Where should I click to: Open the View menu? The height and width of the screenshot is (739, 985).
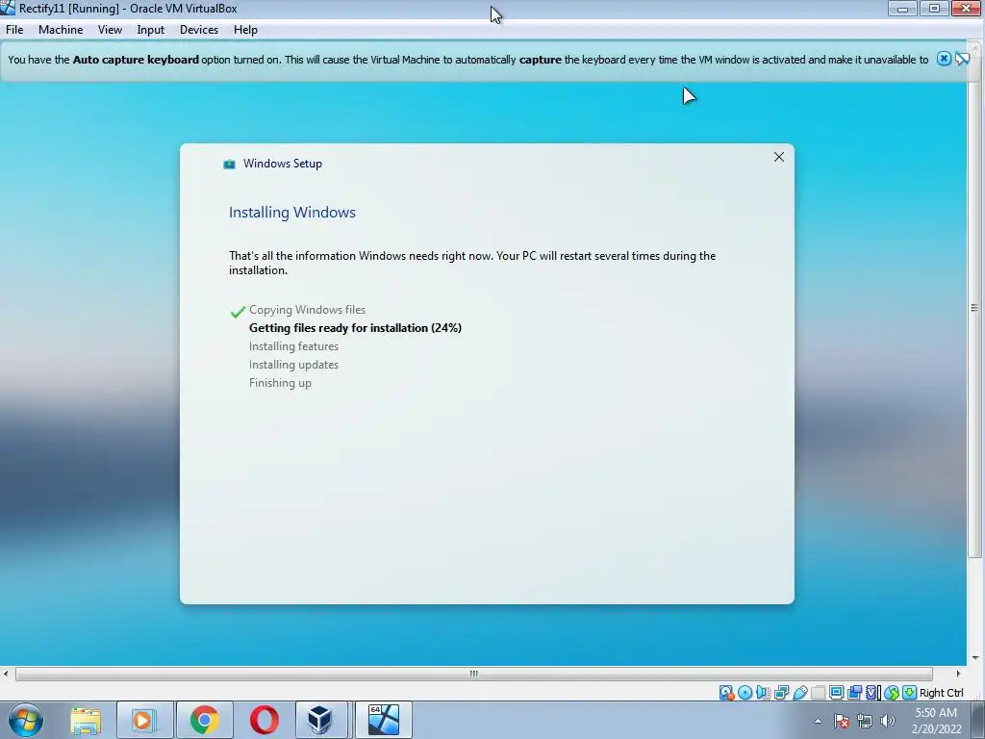110,30
